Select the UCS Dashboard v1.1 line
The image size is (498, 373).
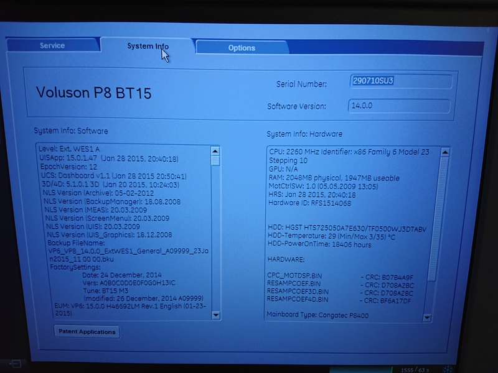click(x=114, y=176)
